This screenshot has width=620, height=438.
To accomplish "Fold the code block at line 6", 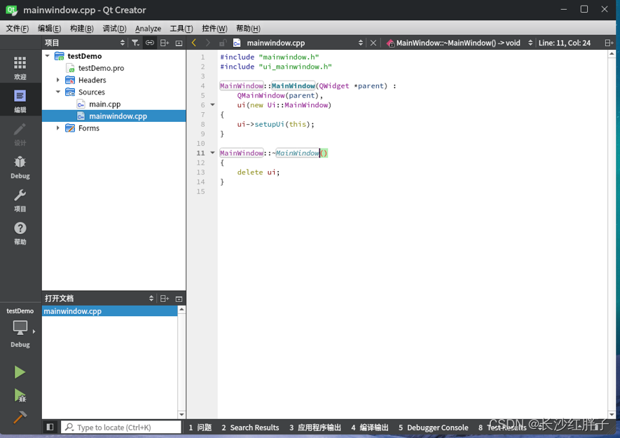I will [212, 105].
